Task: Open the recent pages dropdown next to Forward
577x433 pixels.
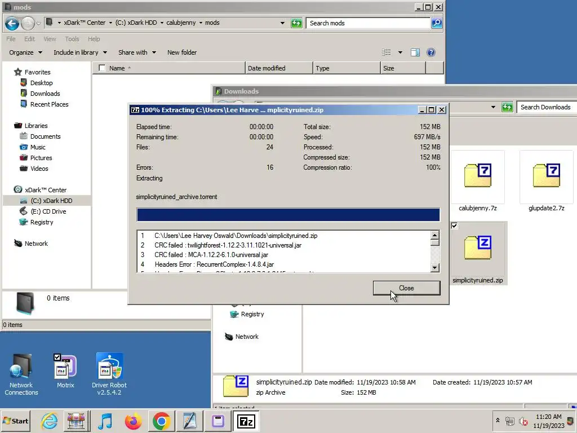Action: tap(38, 24)
